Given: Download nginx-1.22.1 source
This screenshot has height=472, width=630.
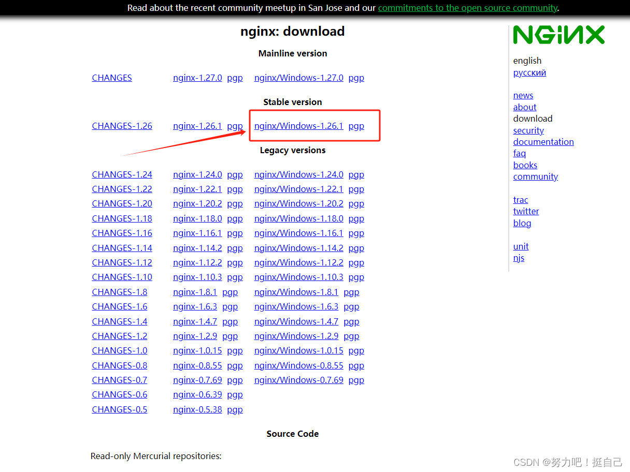Looking at the screenshot, I should 197,189.
